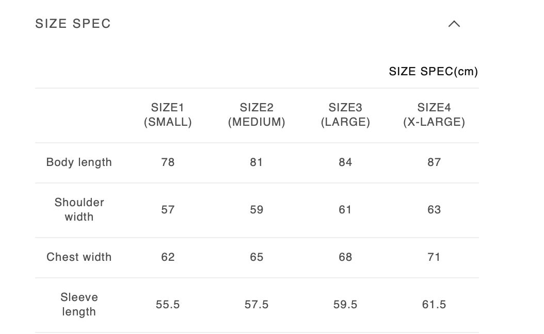Click the Shoulder width row label
Image resolution: width=544 pixels, height=334 pixels.
(x=79, y=210)
